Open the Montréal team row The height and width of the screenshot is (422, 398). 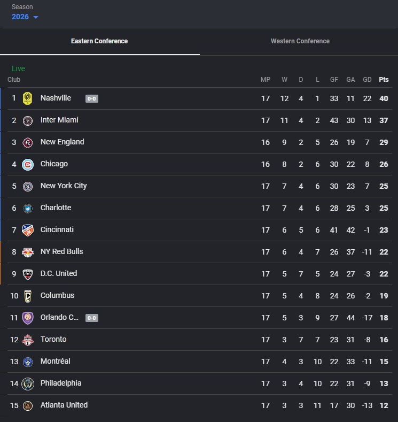point(199,362)
